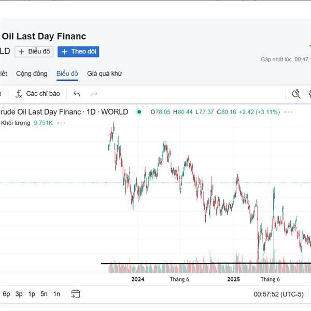
Task: Select the 6p time range
Action: [6, 294]
